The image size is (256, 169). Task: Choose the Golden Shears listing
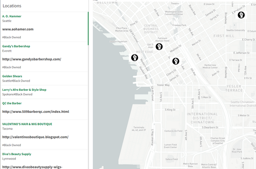tap(12, 76)
